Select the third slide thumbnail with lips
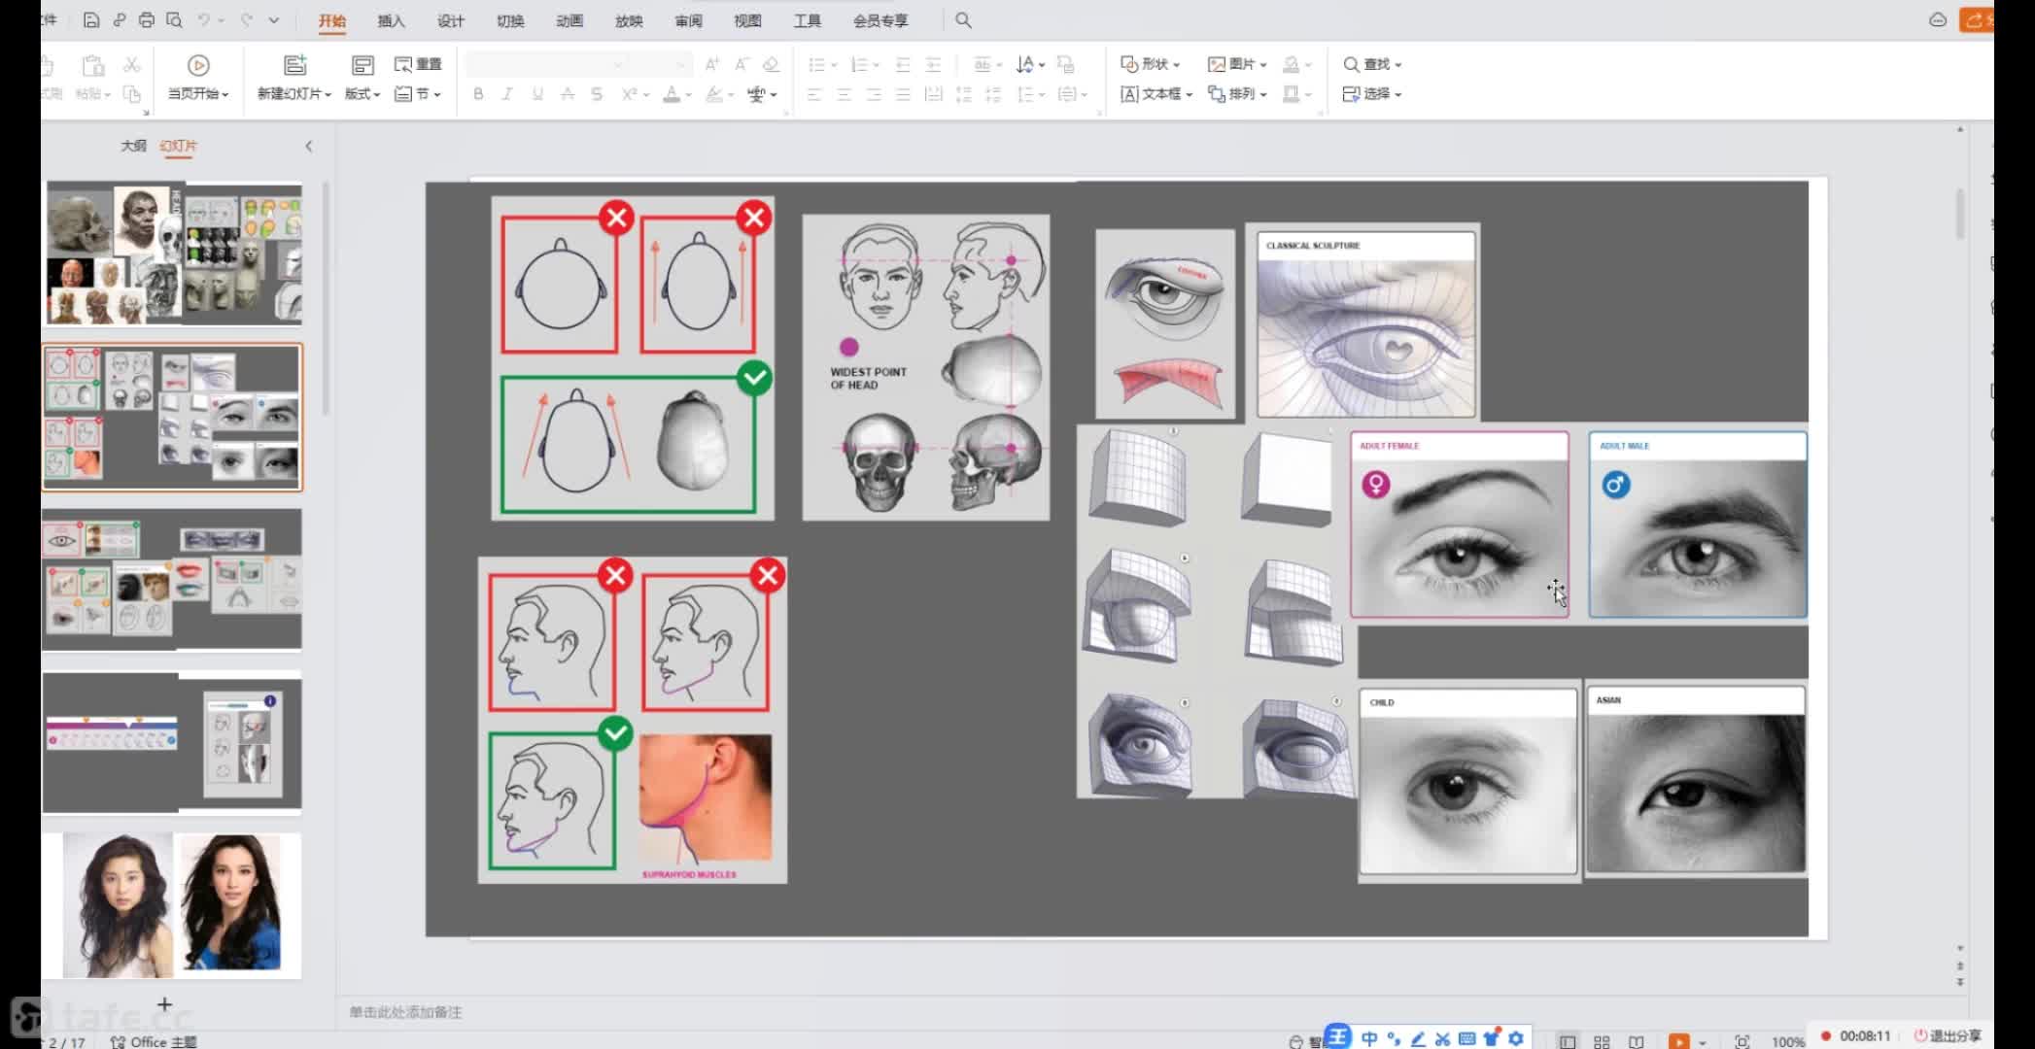This screenshot has height=1049, width=2035. point(172,581)
